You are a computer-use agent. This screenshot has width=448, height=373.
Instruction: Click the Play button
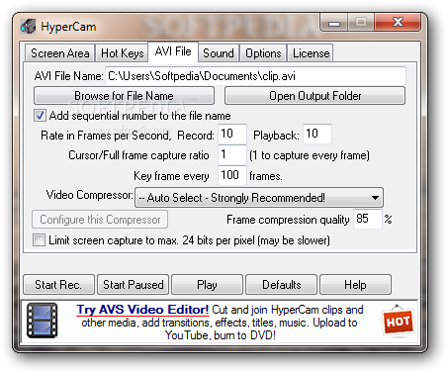click(208, 285)
